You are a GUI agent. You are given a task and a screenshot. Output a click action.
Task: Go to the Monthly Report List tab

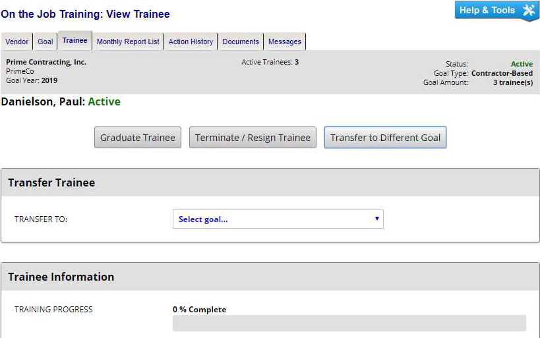point(128,42)
